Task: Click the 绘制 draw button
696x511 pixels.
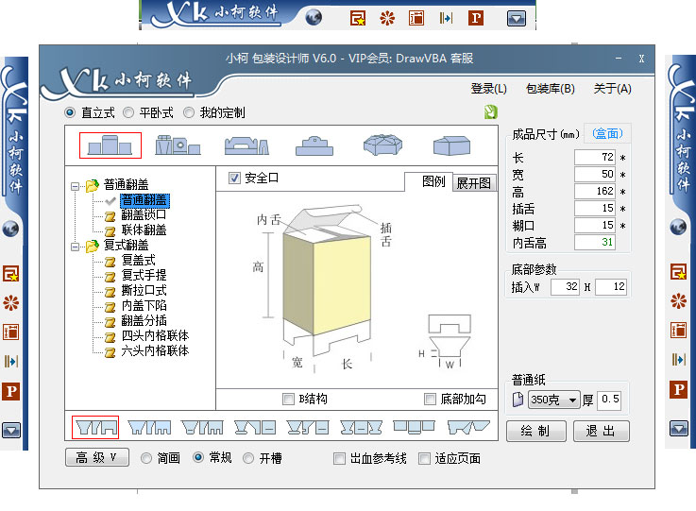Action: point(535,431)
